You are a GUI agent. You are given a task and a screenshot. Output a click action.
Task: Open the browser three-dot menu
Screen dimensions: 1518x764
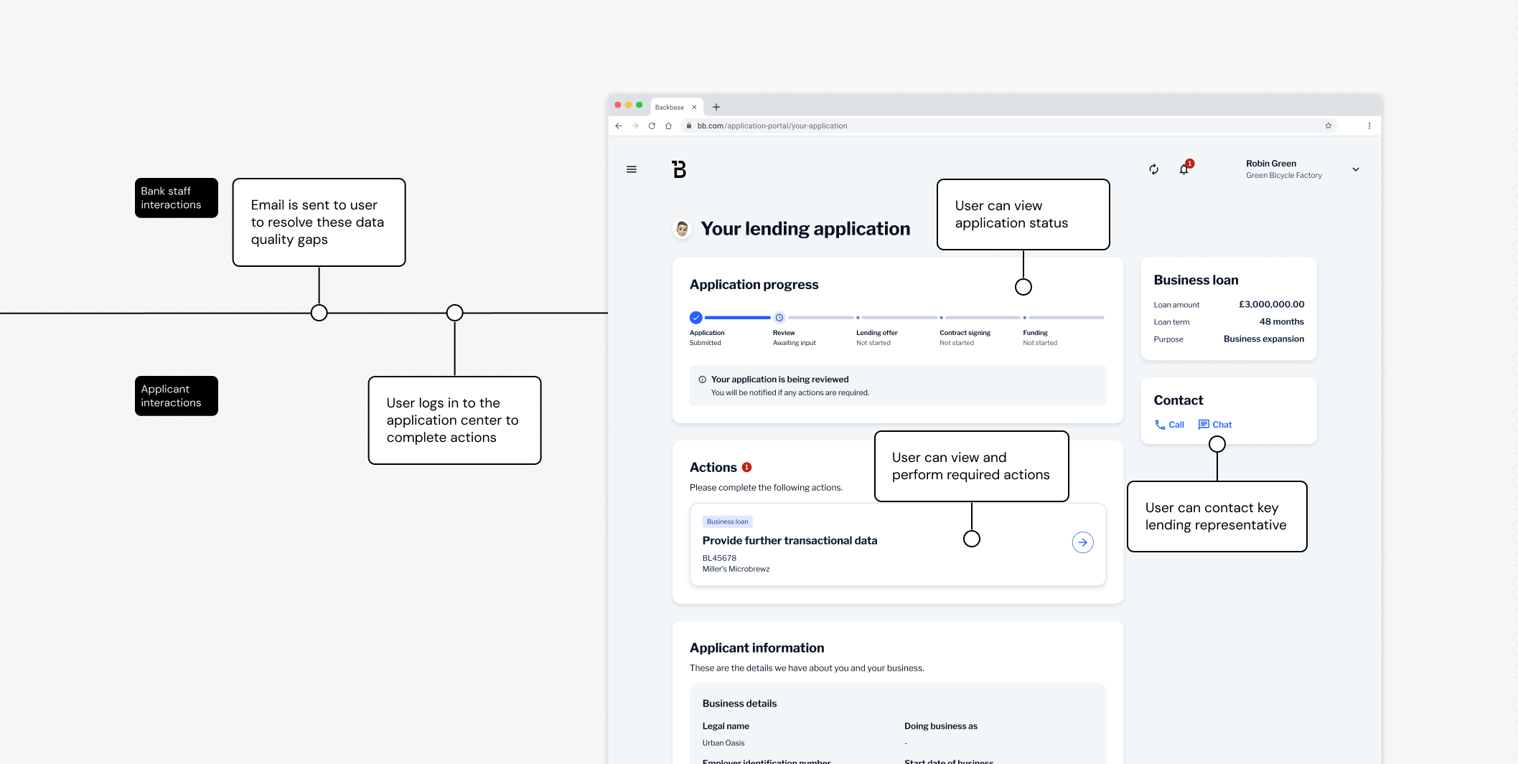click(1369, 126)
